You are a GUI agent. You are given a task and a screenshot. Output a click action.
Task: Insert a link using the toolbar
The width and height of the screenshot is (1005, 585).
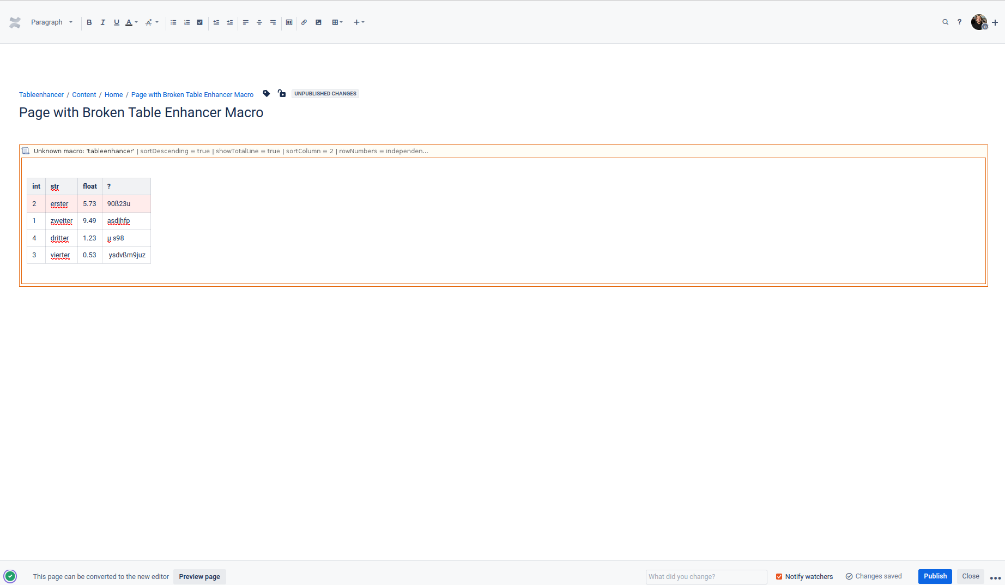[304, 22]
